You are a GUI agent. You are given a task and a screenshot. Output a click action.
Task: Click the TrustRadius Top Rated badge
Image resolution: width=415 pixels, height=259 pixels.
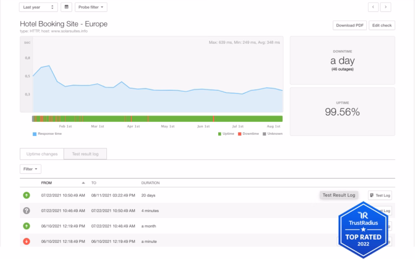[x=363, y=230]
